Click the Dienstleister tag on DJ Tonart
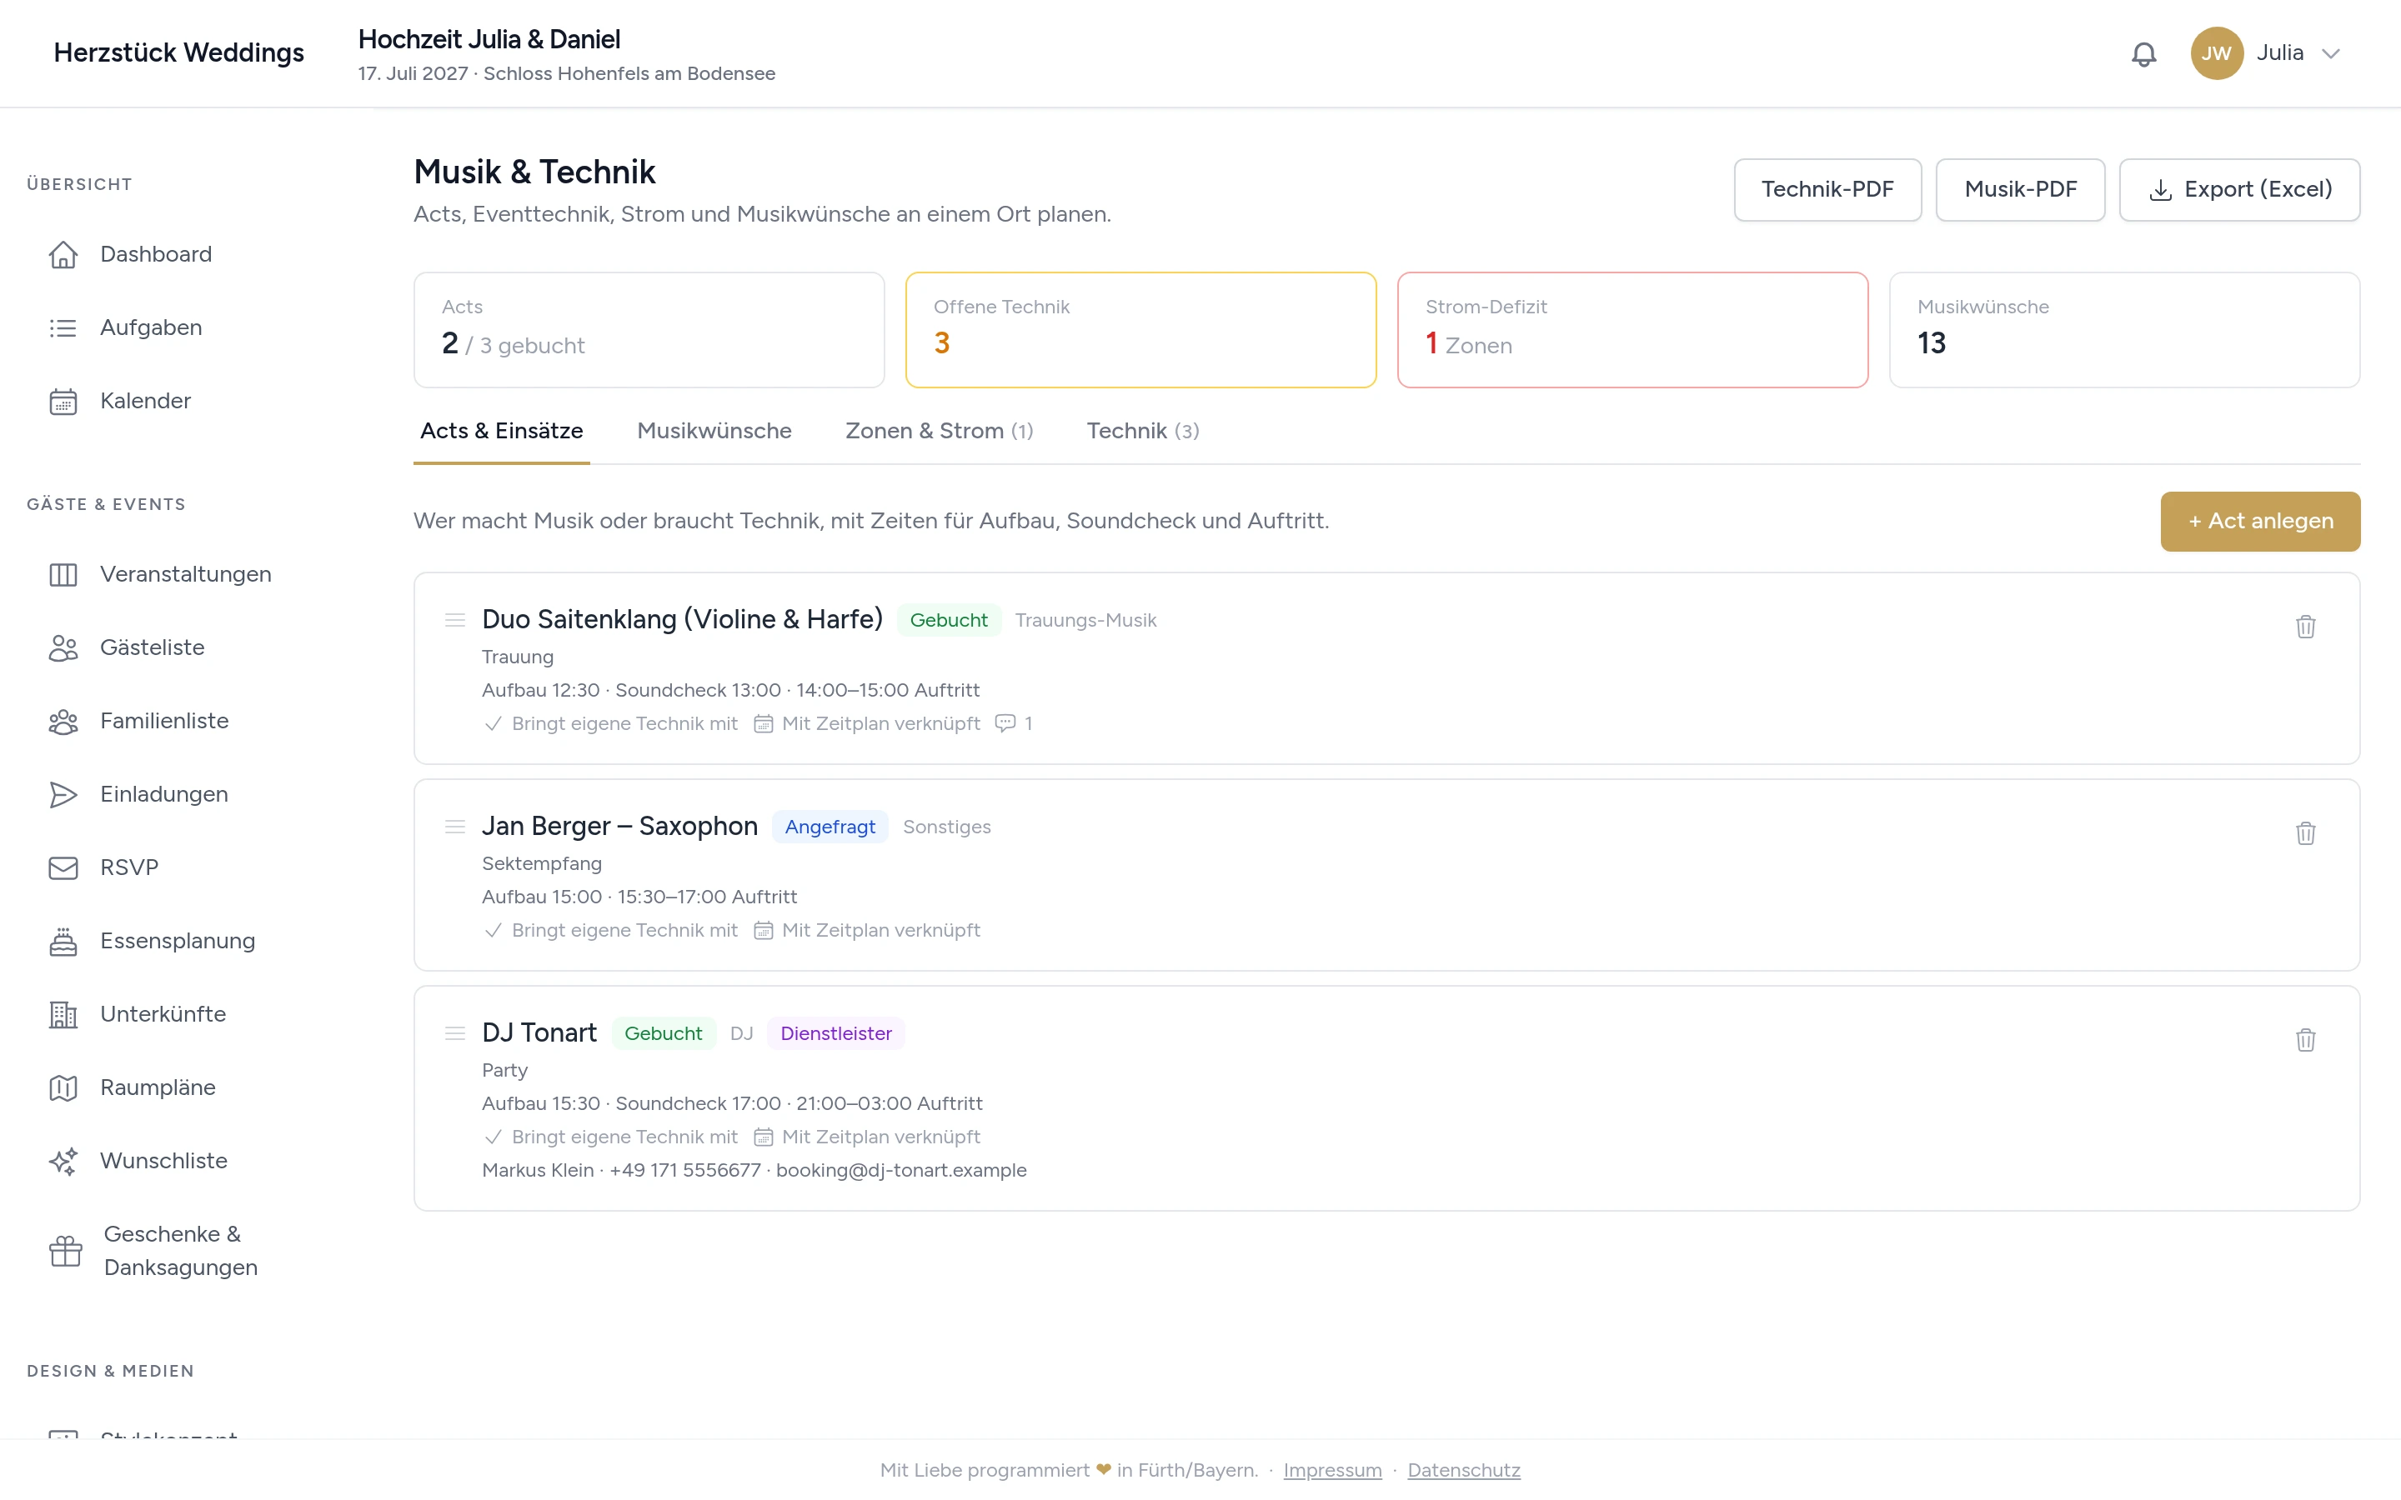 point(835,1032)
